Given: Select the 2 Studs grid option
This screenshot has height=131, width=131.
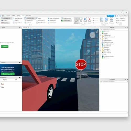Looking at the screenshot, I should 95,18.
